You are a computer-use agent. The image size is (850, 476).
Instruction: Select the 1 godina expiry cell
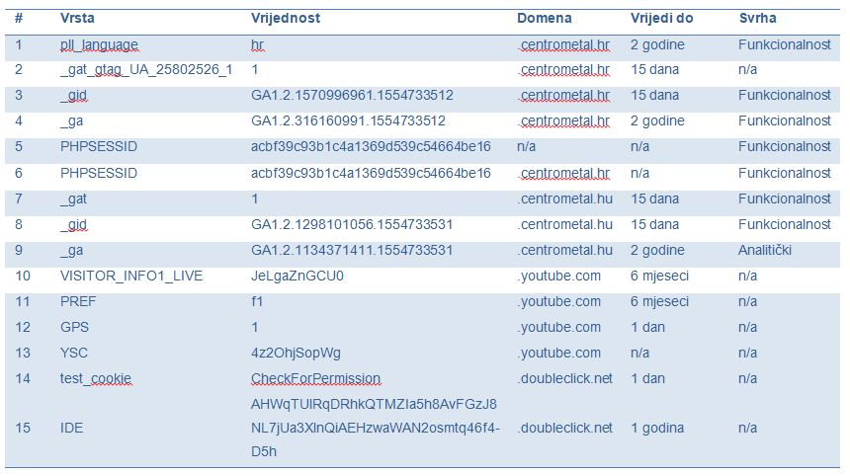[x=657, y=429]
